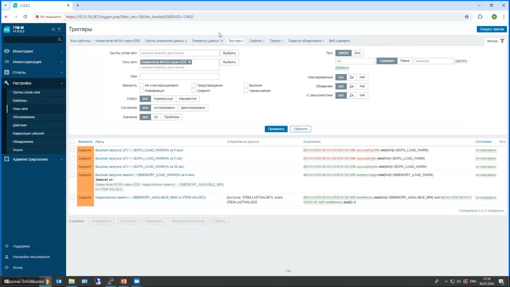The image size is (510, 287).
Task: Open Outlook from the taskbar
Action: pyautogui.click(x=59, y=281)
